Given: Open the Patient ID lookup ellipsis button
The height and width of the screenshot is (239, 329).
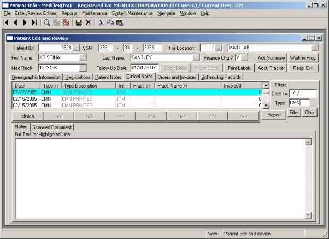Looking at the screenshot, I should tap(76, 48).
